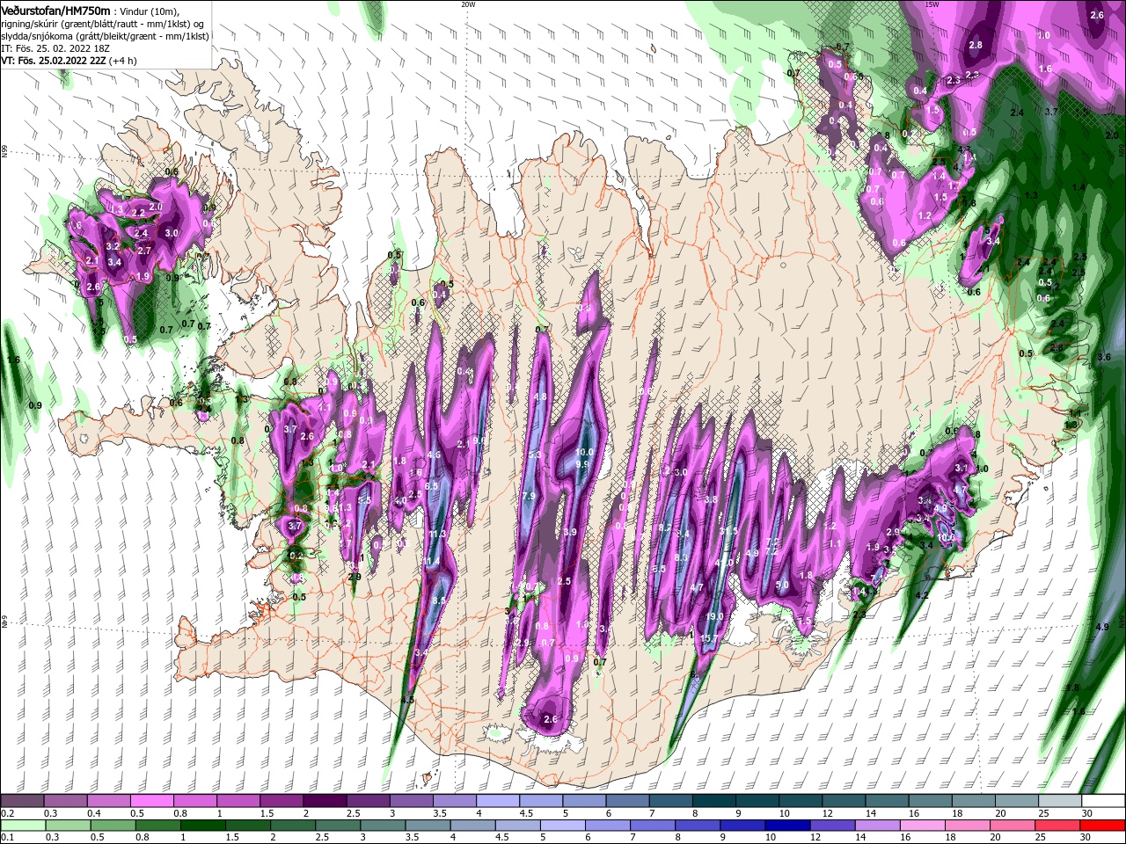
Task: Click the pale green rain swatch labeled 0.1
Action: 21,826
